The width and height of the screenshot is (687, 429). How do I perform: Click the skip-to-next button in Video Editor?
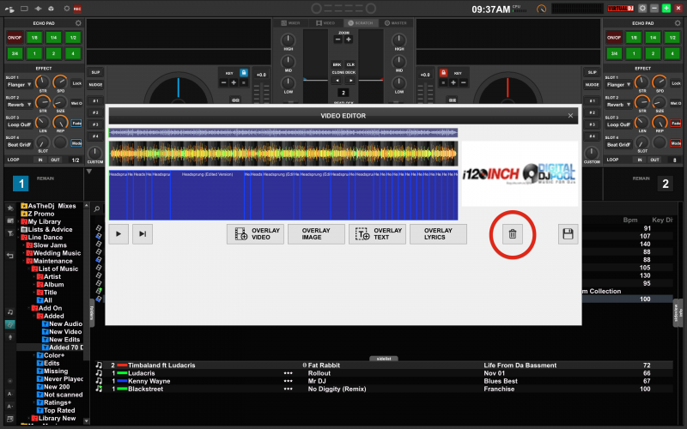[x=143, y=233]
